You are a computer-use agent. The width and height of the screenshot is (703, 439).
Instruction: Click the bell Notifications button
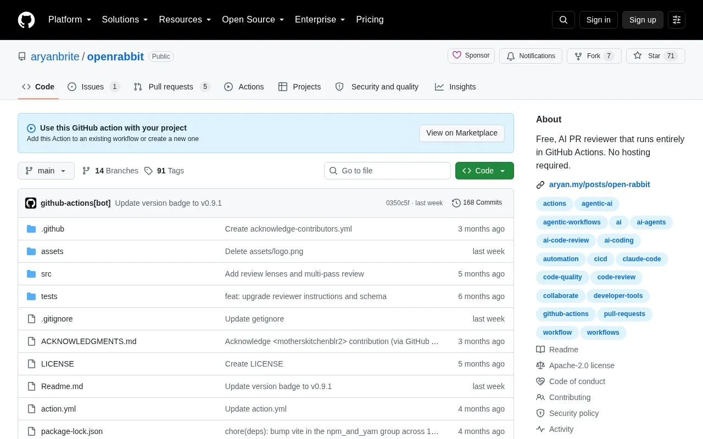click(531, 56)
